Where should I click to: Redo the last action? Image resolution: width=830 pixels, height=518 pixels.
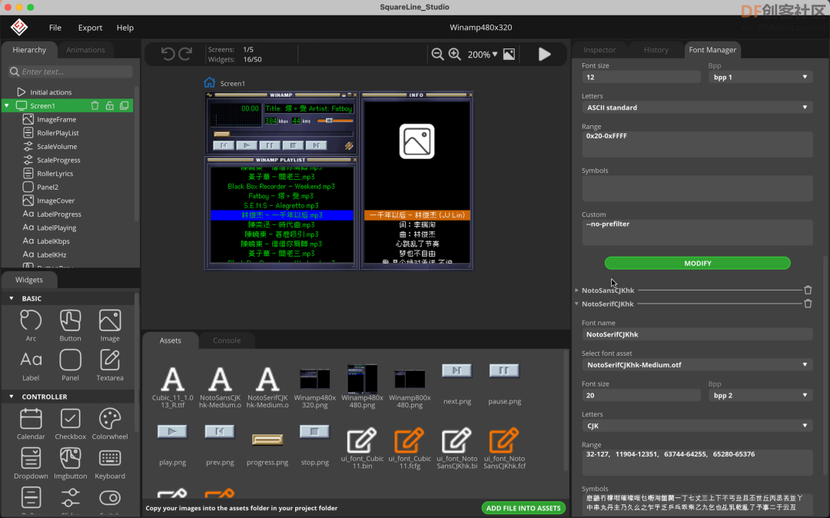point(185,54)
